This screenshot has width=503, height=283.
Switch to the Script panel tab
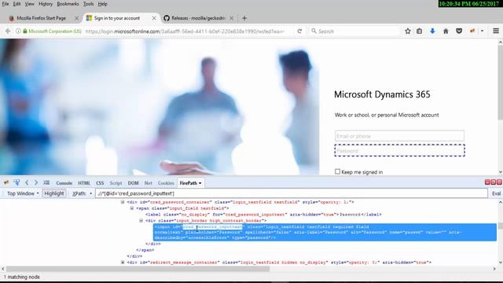click(x=116, y=183)
